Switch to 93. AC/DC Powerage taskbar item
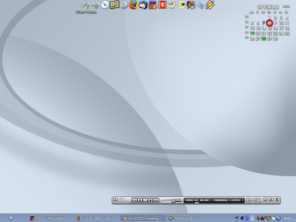Image resolution: width=296 pixels, height=222 pixels. click(x=143, y=219)
